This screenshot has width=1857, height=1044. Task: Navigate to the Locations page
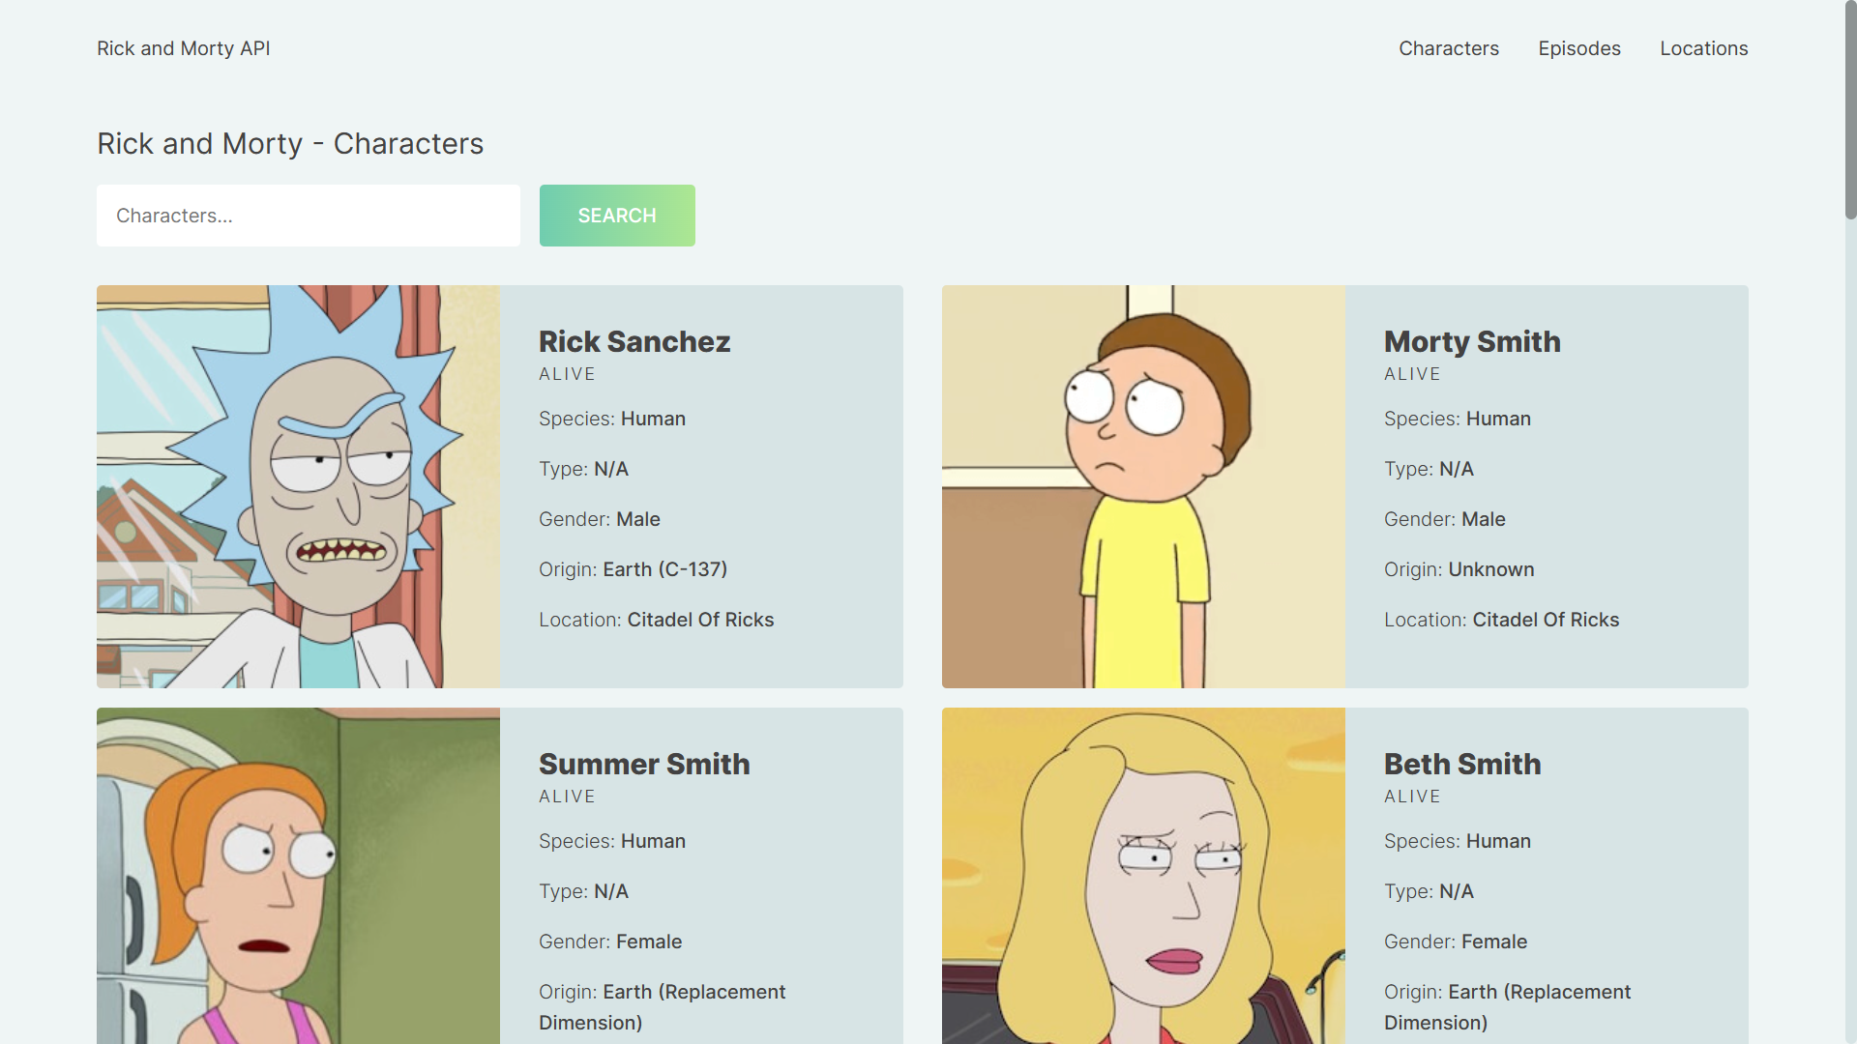coord(1703,48)
